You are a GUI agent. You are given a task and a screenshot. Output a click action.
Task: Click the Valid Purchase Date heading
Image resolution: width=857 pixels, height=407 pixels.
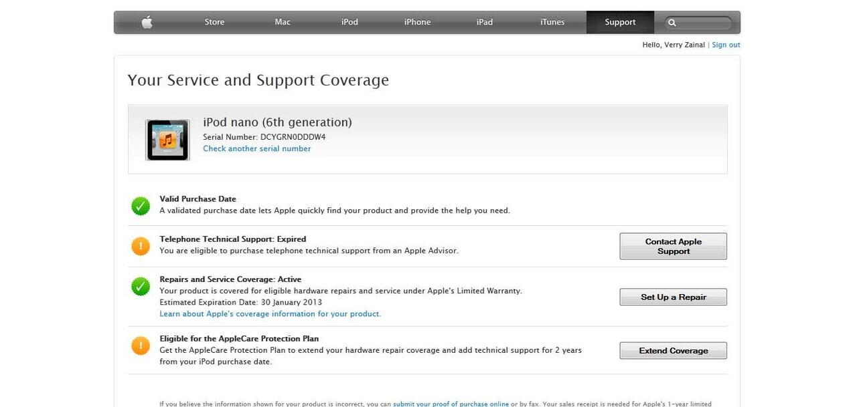(x=198, y=199)
